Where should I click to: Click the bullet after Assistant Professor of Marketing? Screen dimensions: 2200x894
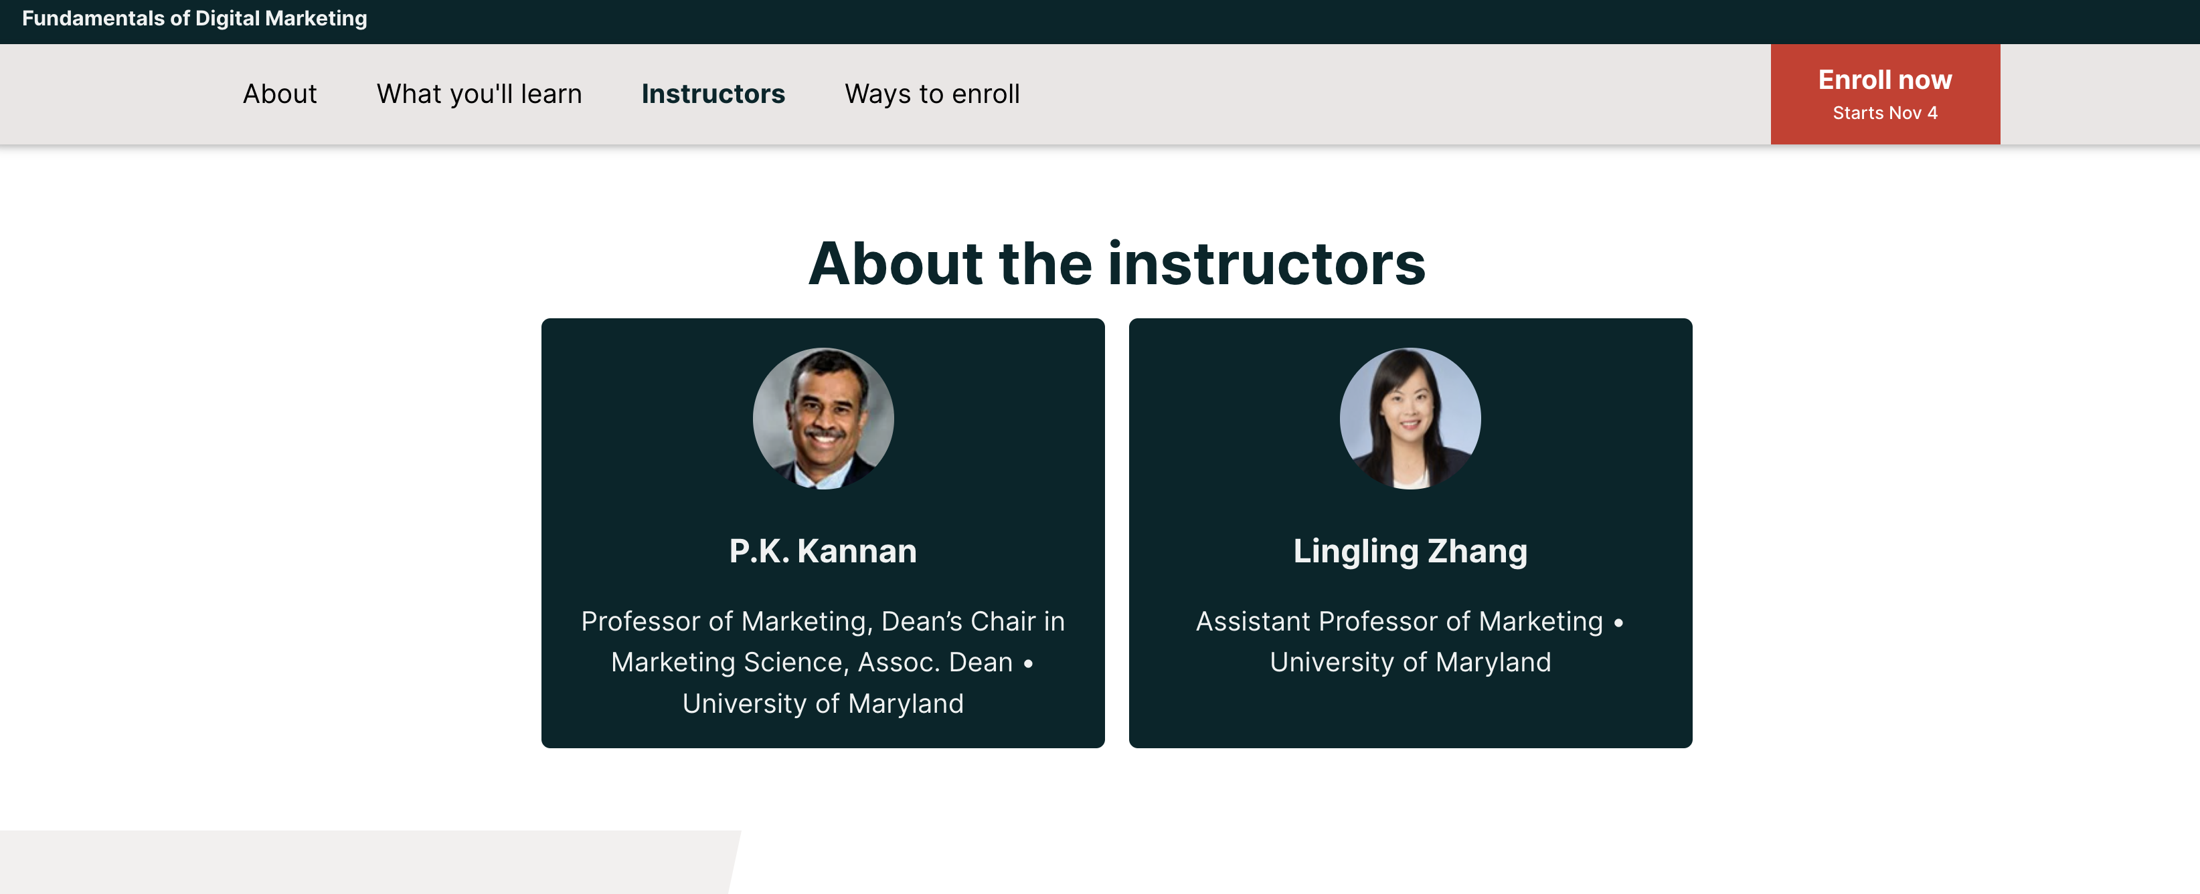1618,623
